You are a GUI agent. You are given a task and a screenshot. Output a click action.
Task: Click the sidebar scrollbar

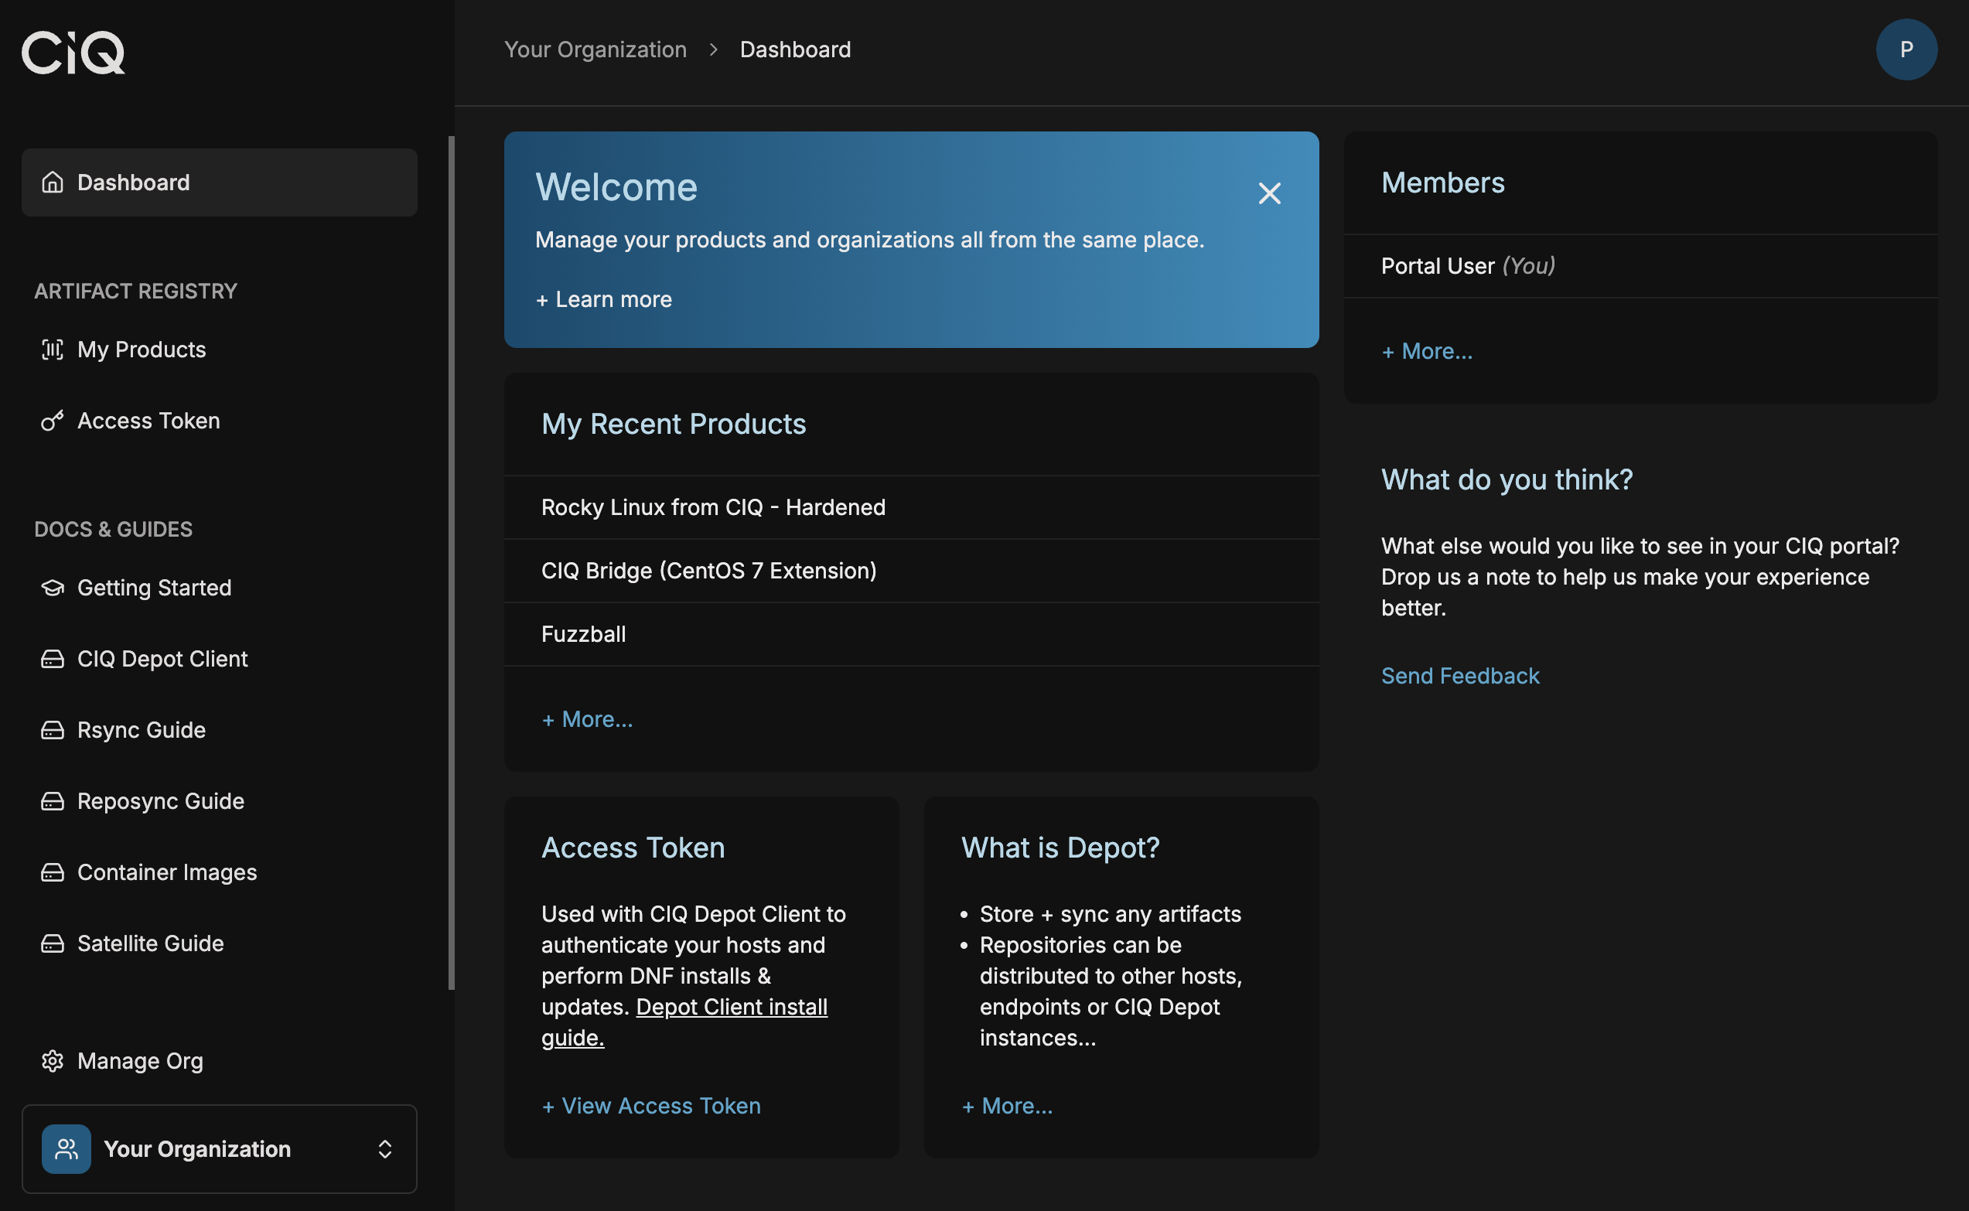point(452,563)
